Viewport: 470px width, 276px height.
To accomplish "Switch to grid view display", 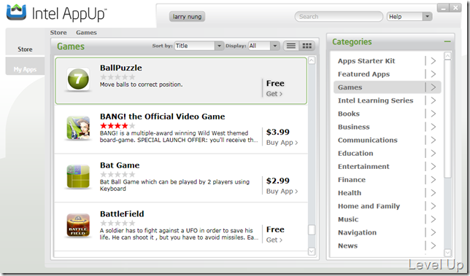I will point(307,46).
